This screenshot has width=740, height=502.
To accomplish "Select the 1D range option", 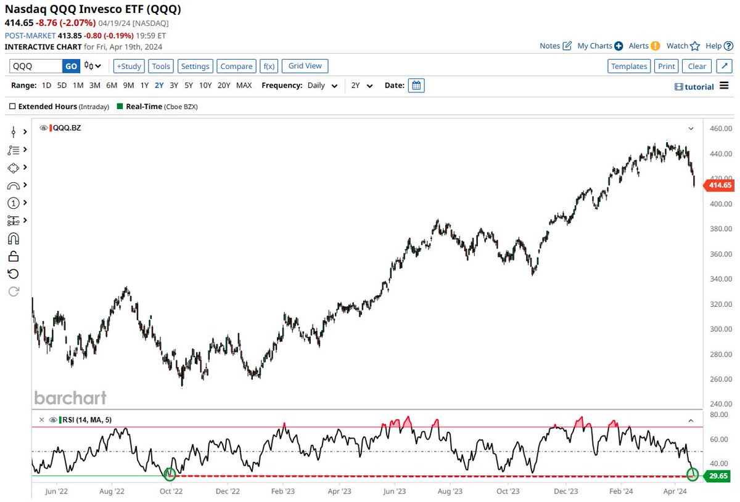I will coord(47,86).
